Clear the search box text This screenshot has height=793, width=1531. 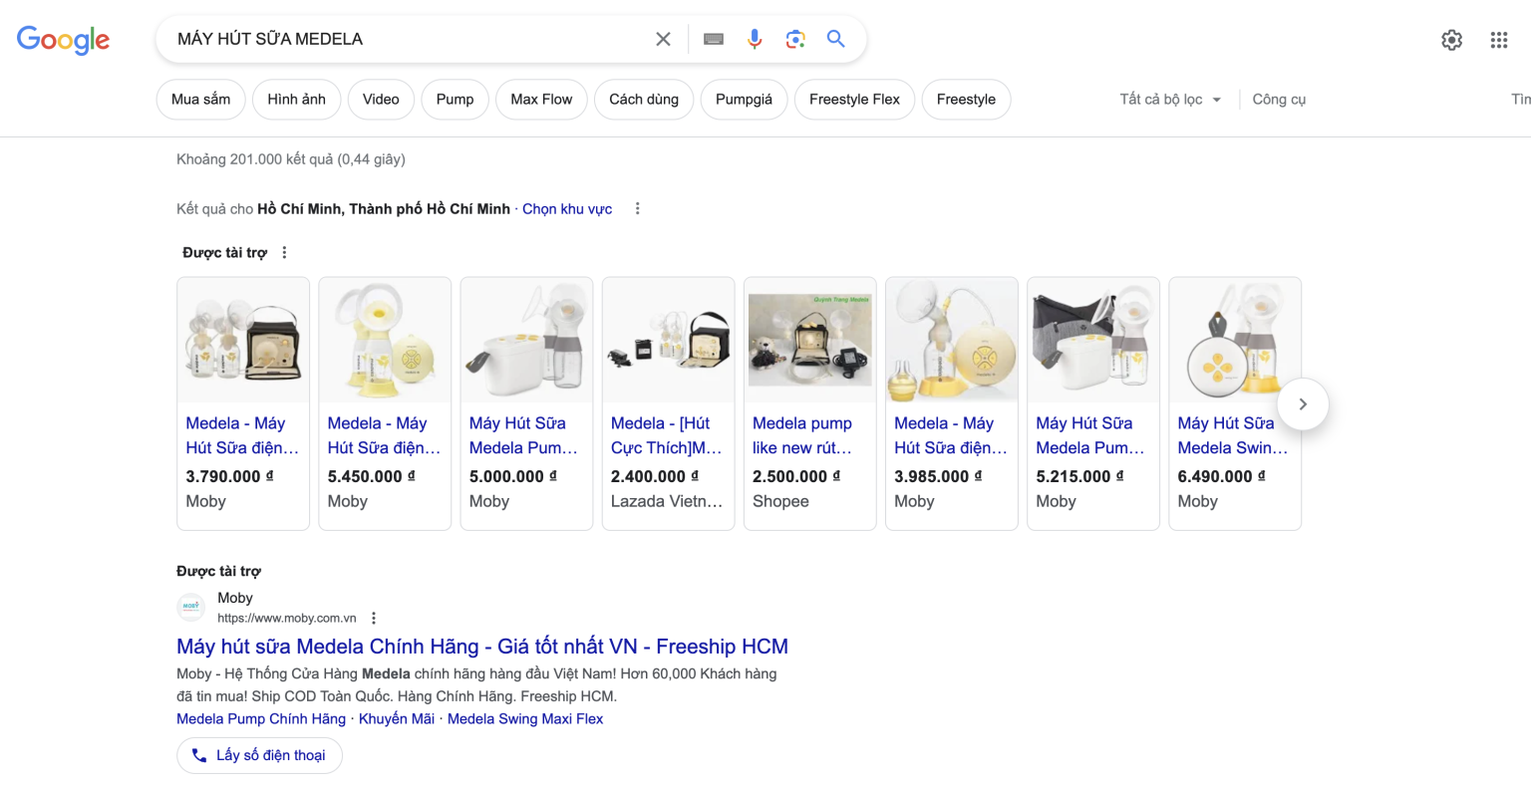pyautogui.click(x=663, y=39)
